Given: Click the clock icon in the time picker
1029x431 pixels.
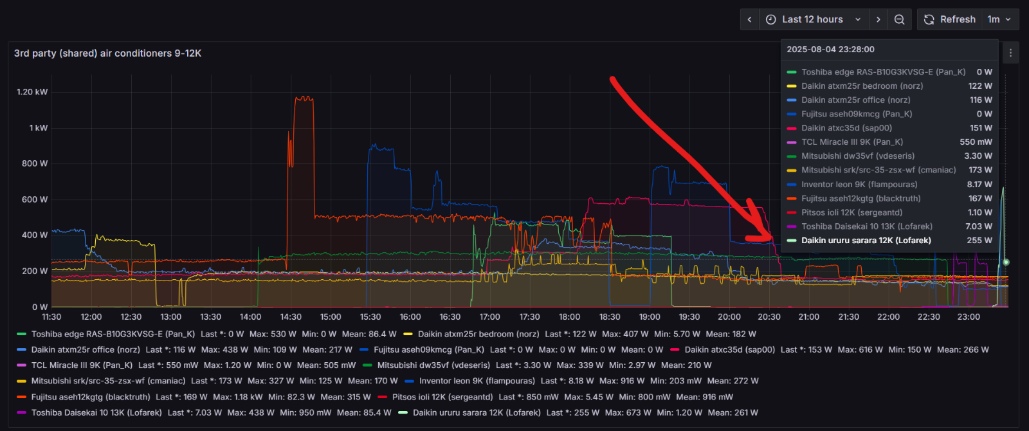Looking at the screenshot, I should [x=770, y=19].
